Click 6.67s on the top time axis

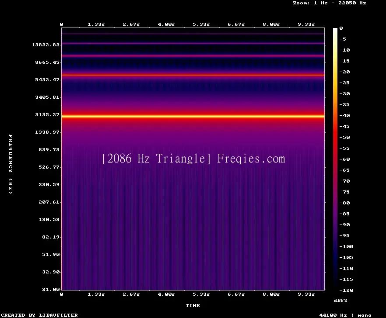tap(236, 24)
